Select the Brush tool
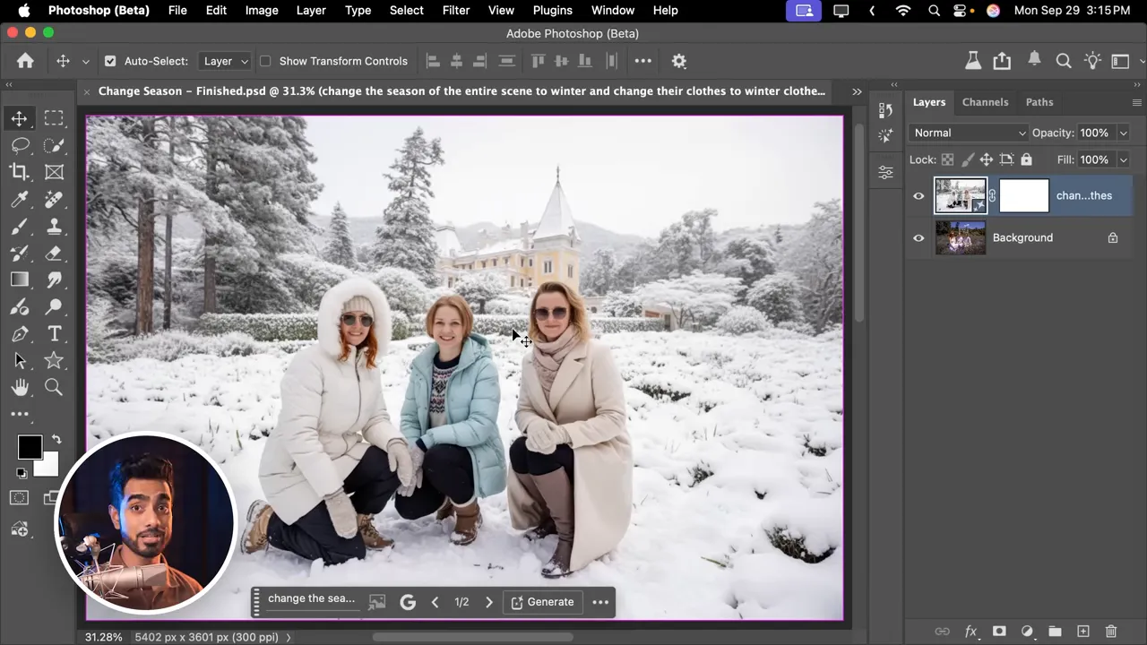This screenshot has height=645, width=1147. 19,226
